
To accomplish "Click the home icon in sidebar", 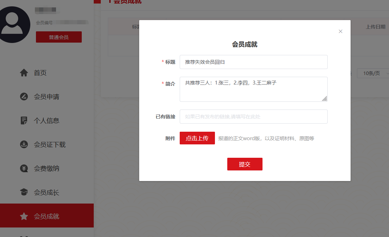I will coord(24,73).
